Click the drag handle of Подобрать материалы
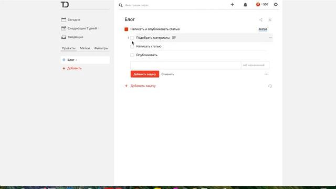336x189 pixels. pyautogui.click(x=128, y=38)
